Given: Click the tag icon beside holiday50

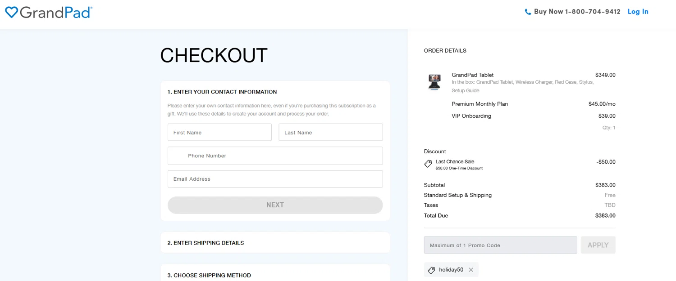Looking at the screenshot, I should pos(431,270).
